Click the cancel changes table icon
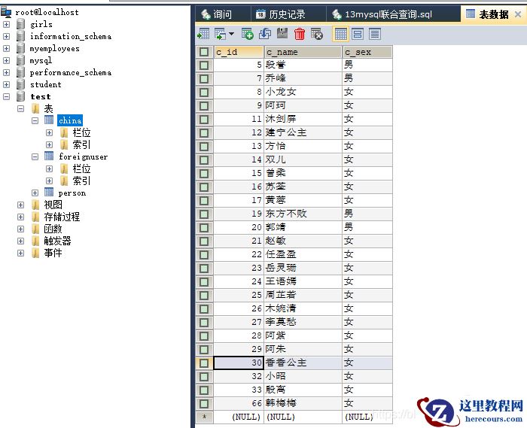527x428 pixels. pyautogui.click(x=317, y=34)
